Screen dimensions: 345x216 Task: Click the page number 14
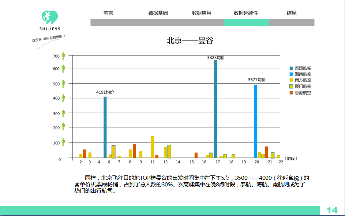(332, 210)
